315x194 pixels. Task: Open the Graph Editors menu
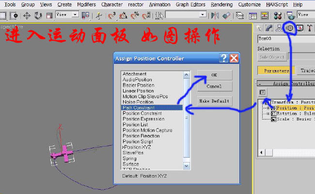[x=190, y=4]
